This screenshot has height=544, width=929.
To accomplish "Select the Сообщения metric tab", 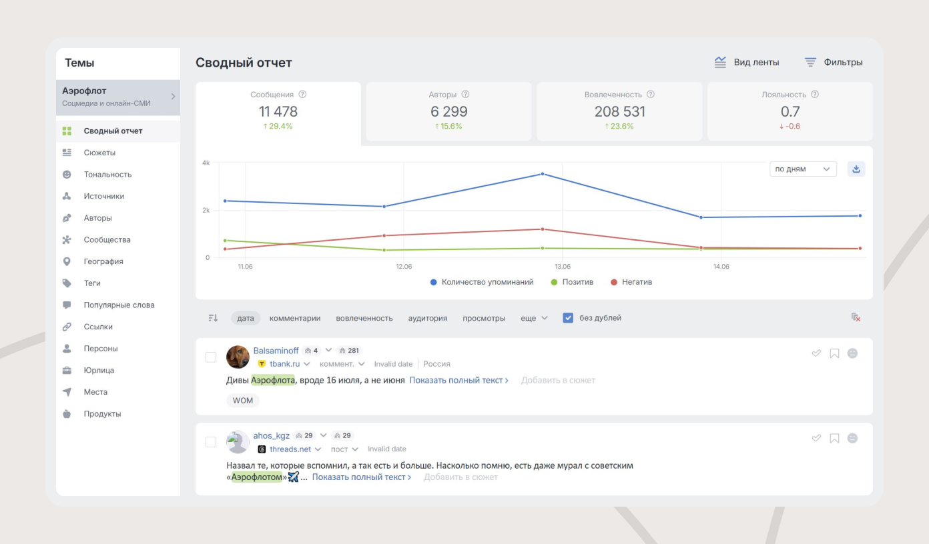I will coord(278,111).
